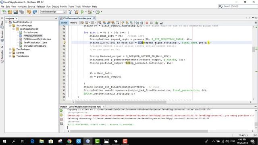Open the Refactor menu
Image resolution: width=258 pixels, height=145 pixels.
41,6
